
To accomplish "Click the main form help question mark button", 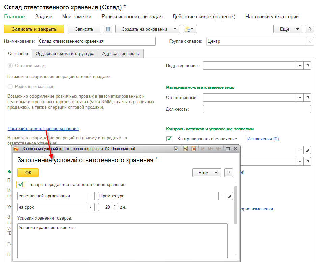I will [310, 29].
